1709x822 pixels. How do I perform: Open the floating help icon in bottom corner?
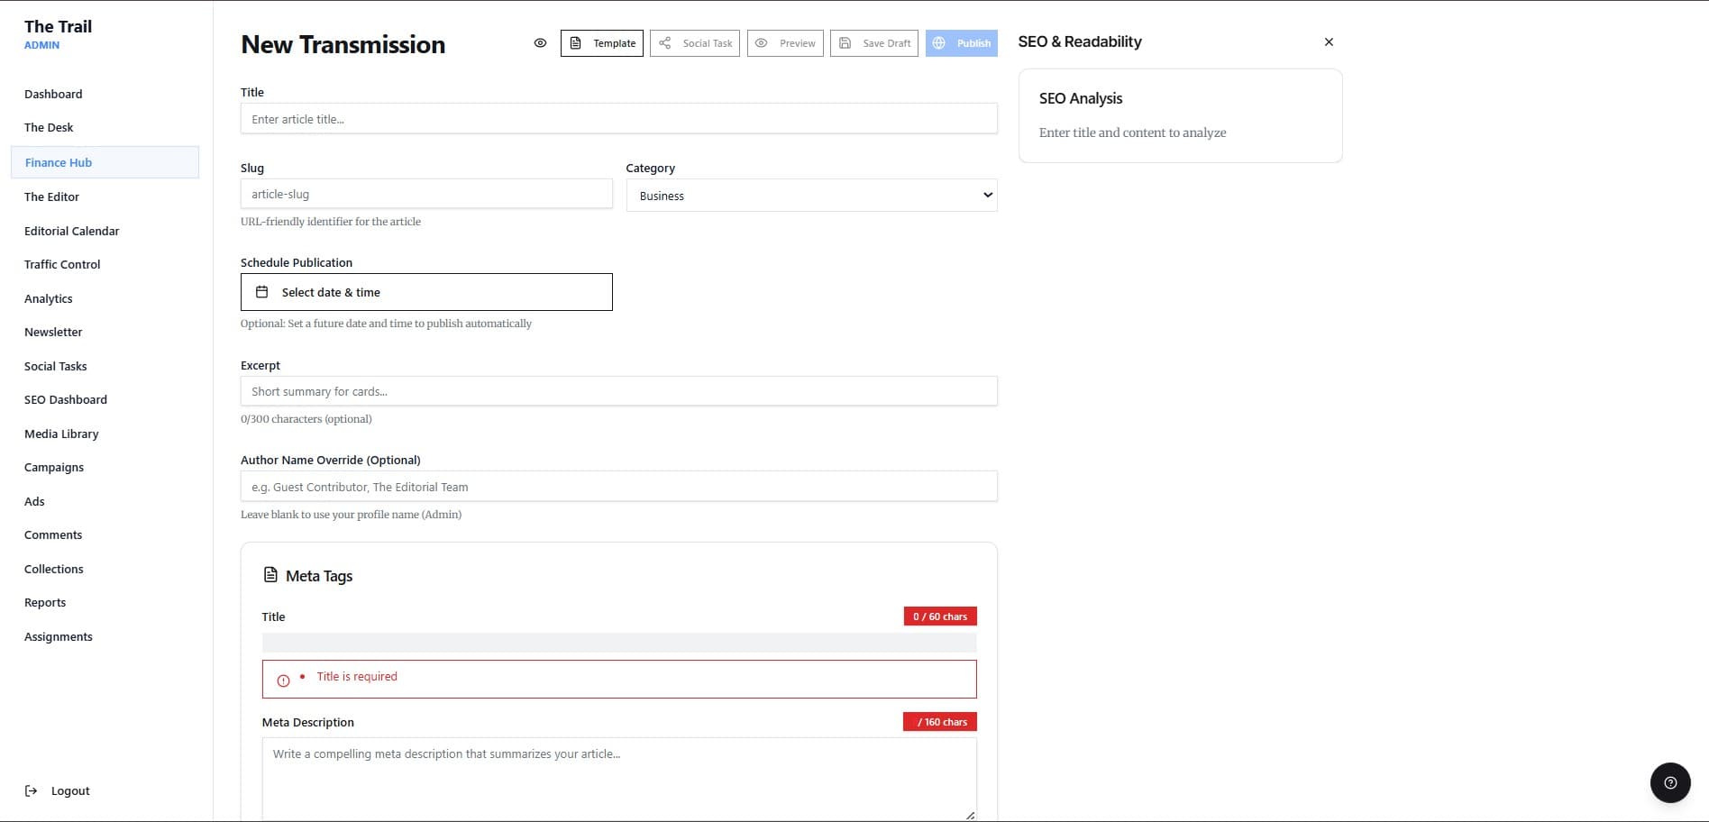coord(1670,782)
